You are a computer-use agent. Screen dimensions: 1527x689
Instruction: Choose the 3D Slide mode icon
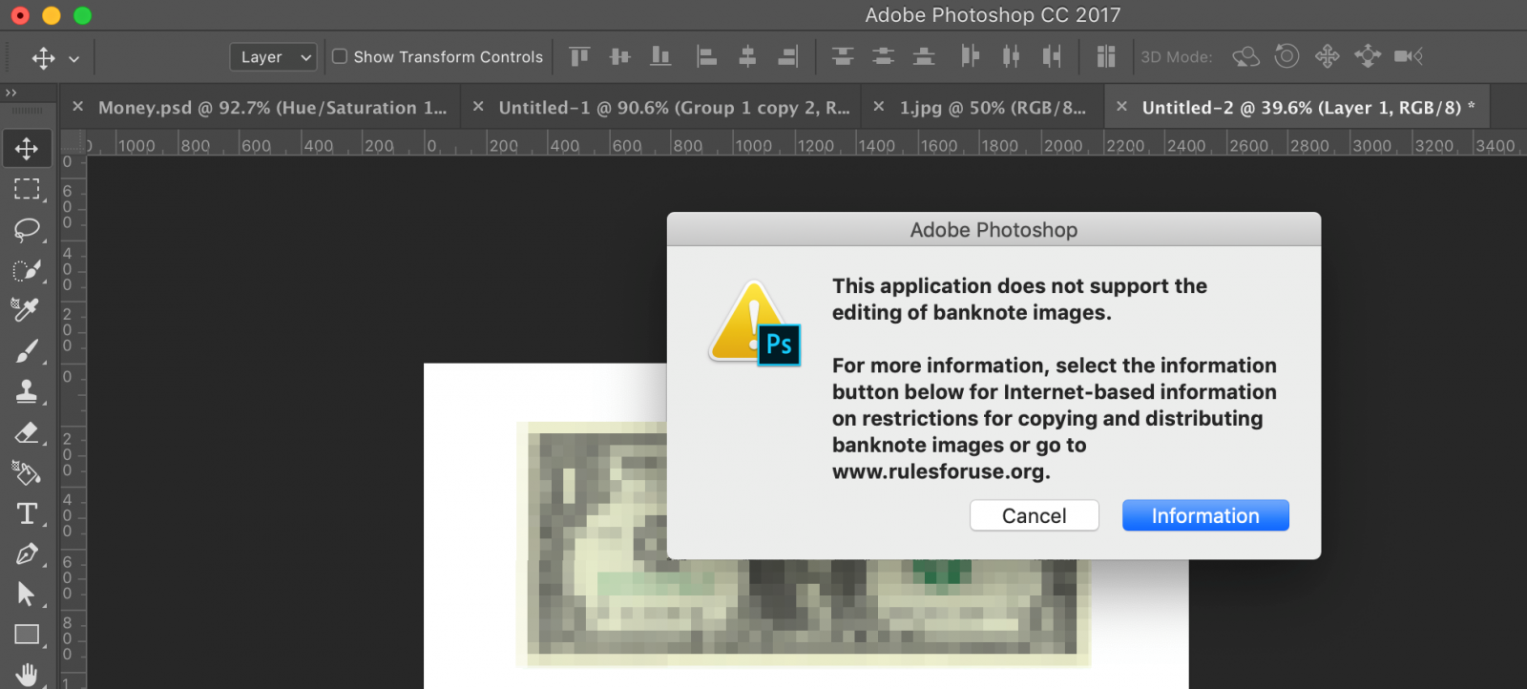pyautogui.click(x=1368, y=56)
